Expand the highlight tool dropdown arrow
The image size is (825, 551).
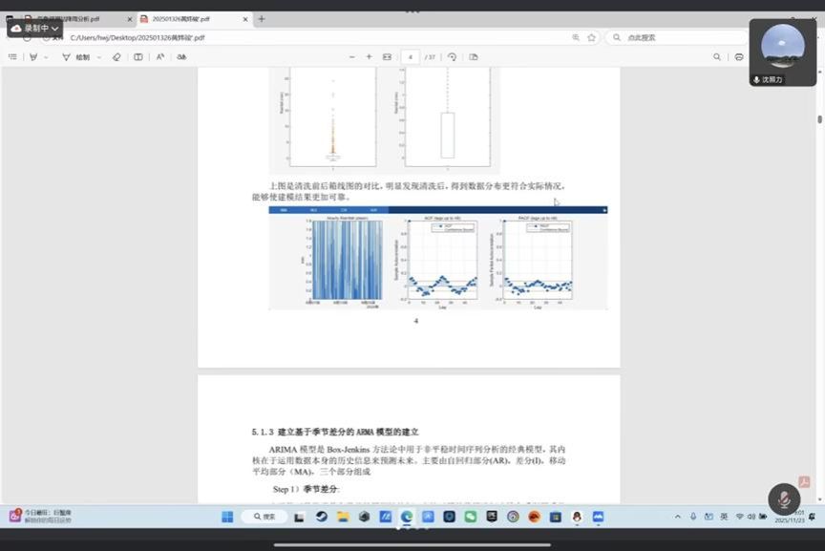pos(46,57)
